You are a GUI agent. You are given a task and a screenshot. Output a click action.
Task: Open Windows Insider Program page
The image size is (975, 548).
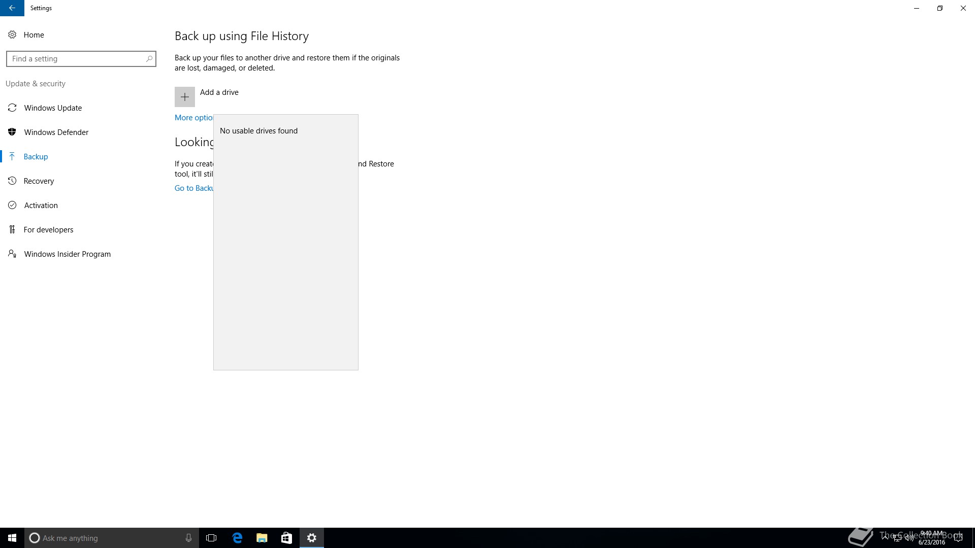click(x=67, y=254)
